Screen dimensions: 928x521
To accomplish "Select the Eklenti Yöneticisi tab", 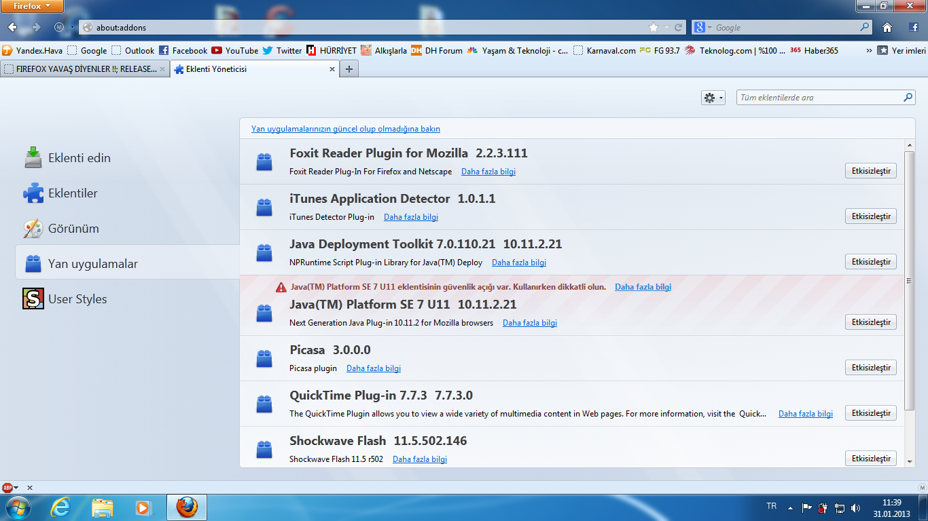I will [x=254, y=69].
